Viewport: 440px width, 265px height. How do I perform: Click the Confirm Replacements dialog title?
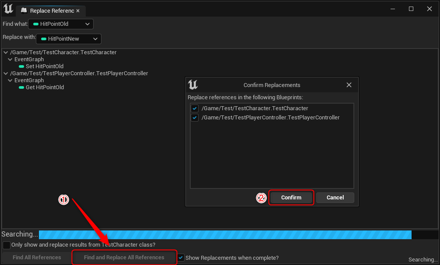coord(272,85)
